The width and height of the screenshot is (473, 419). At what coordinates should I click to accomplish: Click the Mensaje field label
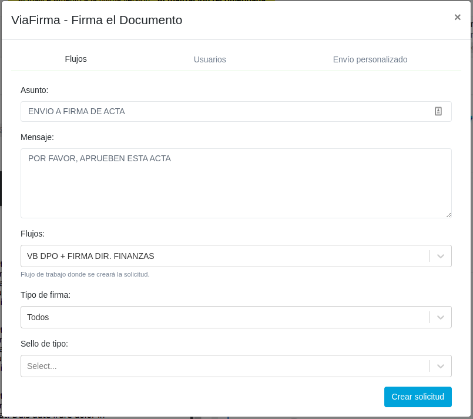(37, 137)
